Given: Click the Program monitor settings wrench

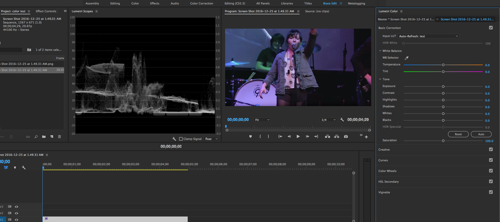Looking at the screenshot, I should point(342,120).
